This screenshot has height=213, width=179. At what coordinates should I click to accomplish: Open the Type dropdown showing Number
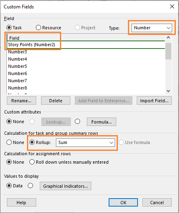click(152, 28)
